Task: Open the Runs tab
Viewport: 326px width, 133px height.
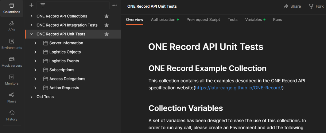Action: [x=277, y=20]
